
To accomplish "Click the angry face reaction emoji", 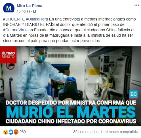I will pos(16,132).
